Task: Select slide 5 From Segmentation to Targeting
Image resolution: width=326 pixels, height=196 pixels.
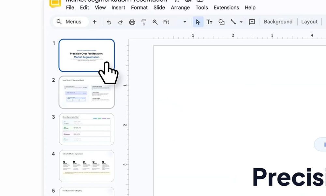Action: pyautogui.click(x=86, y=191)
